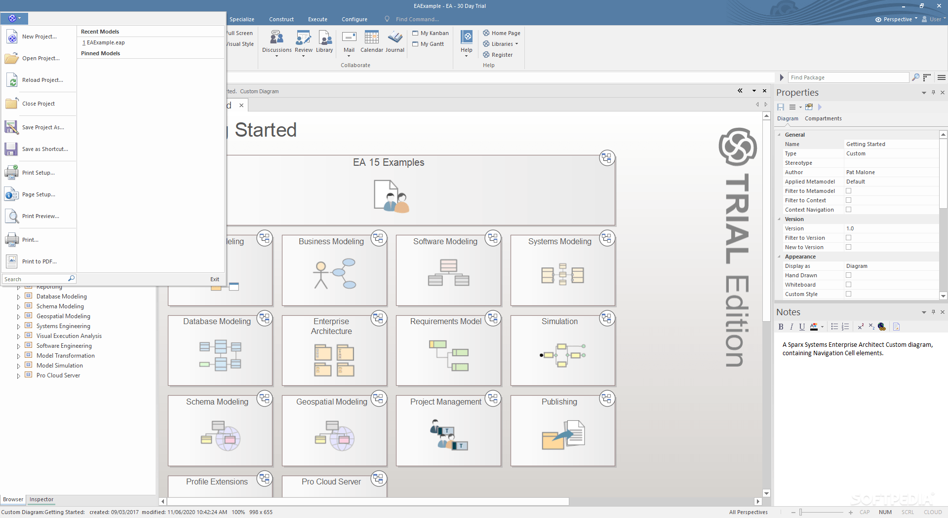This screenshot has width=948, height=518.
Task: Enable the Filter to Metamodel checkbox
Action: coord(849,191)
